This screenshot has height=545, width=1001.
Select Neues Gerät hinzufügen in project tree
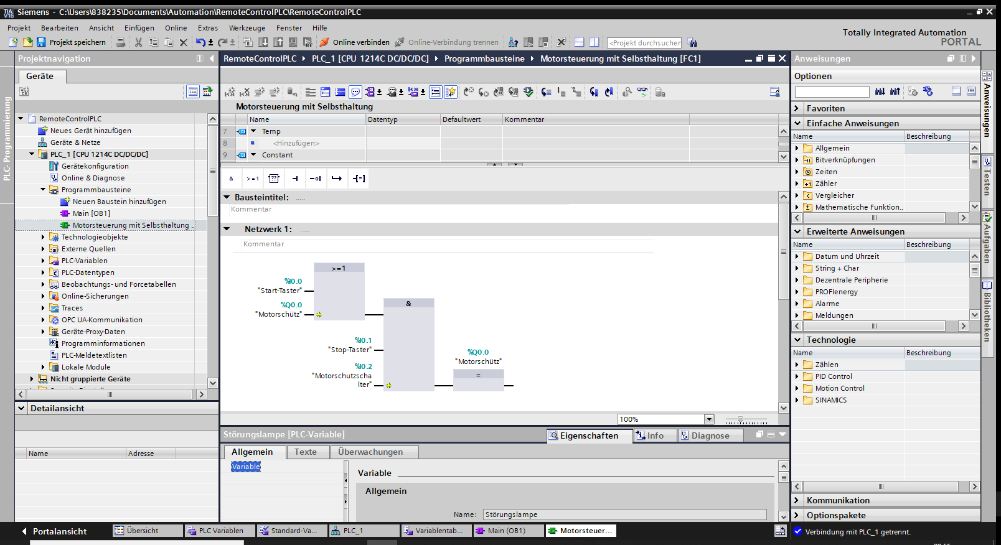91,131
